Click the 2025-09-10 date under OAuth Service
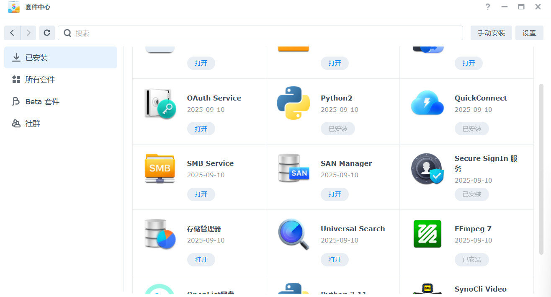The width and height of the screenshot is (551, 297). [x=206, y=110]
